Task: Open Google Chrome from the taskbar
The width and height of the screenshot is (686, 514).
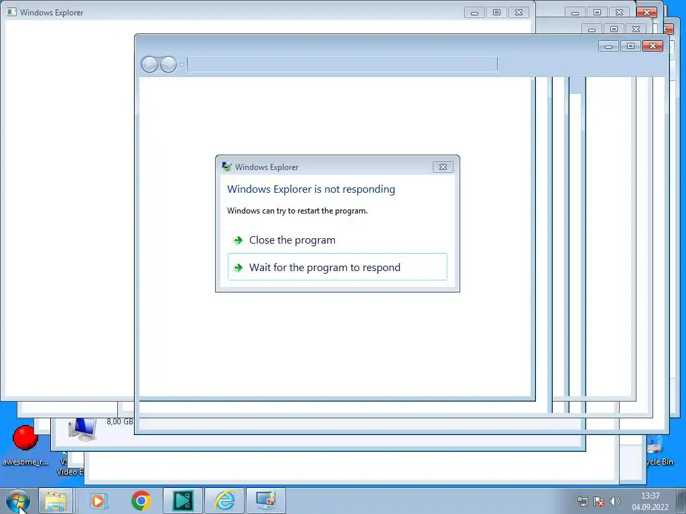Action: 141,501
